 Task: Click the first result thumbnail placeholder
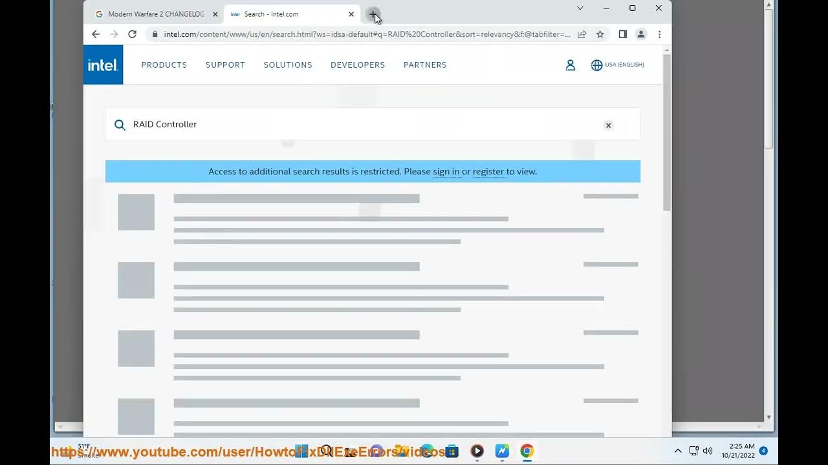pyautogui.click(x=136, y=212)
